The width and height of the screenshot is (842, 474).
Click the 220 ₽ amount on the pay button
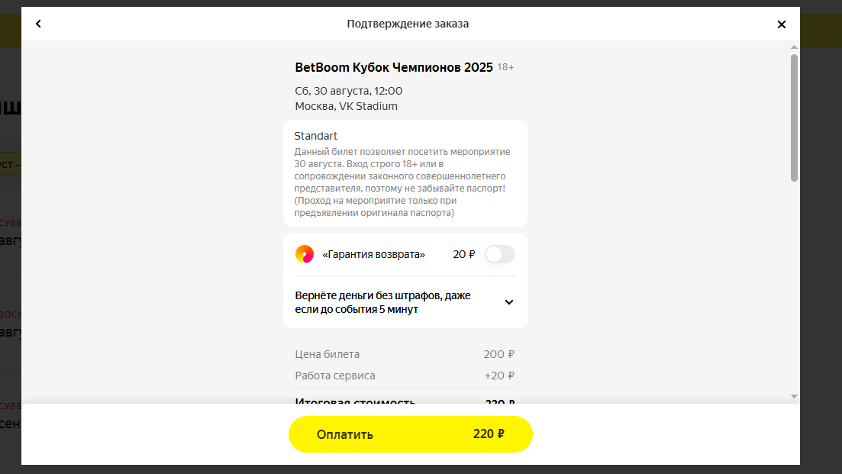click(488, 434)
